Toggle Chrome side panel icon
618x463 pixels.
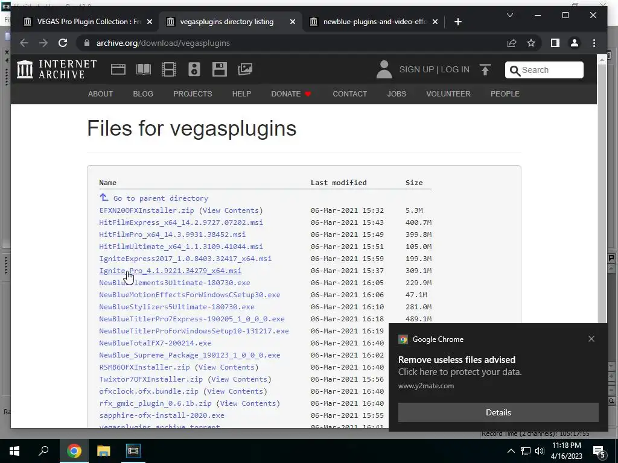[555, 43]
